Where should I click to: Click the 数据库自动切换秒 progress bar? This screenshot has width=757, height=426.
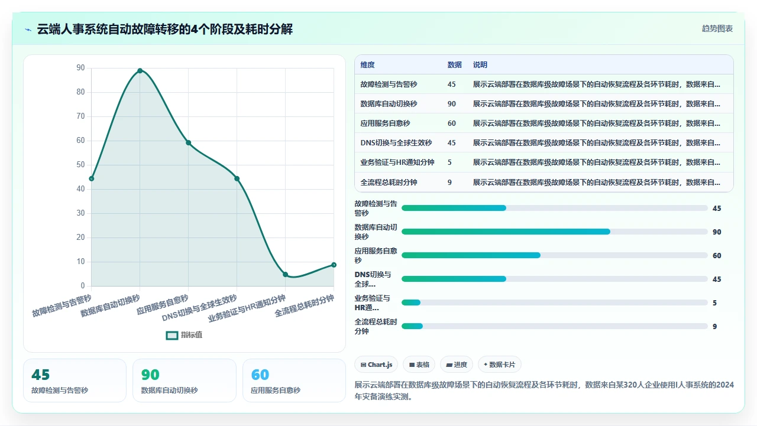[x=555, y=232]
